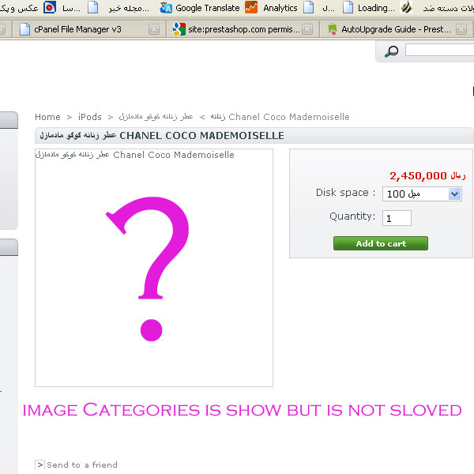The height and width of the screenshot is (474, 474).
Task: Click the Add to cart button
Action: (381, 243)
